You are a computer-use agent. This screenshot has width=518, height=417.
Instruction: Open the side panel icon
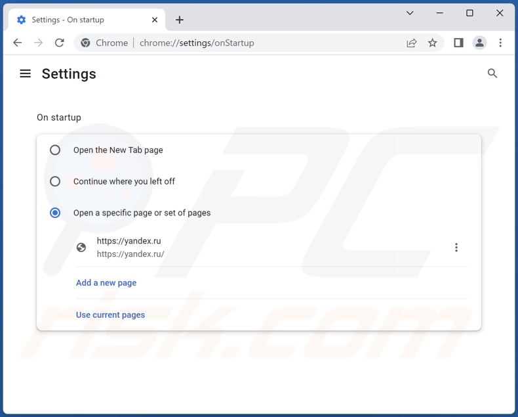458,43
